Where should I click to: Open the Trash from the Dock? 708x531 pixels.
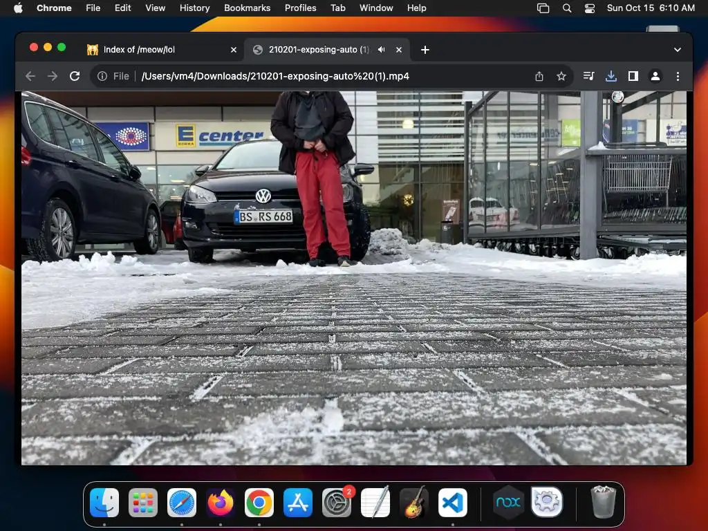(x=603, y=502)
